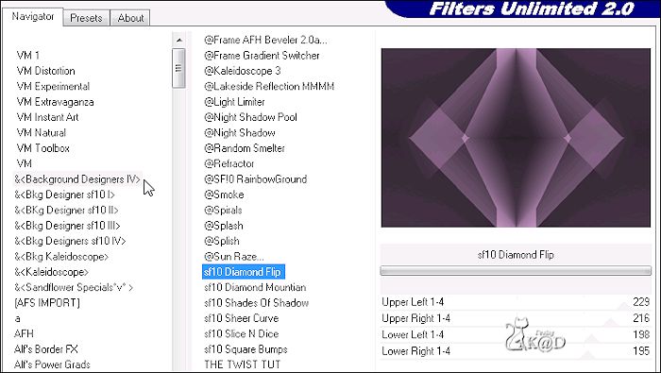Select &<Background Designers IV> category

(x=77, y=179)
